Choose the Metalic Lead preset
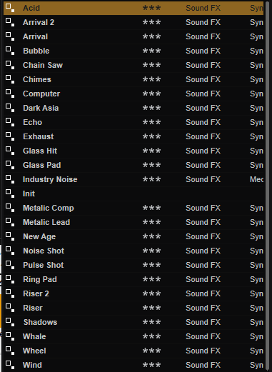 click(46, 222)
